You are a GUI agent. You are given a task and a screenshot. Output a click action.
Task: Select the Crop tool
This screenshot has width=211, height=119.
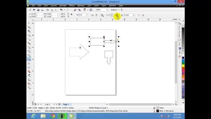pos(29,31)
